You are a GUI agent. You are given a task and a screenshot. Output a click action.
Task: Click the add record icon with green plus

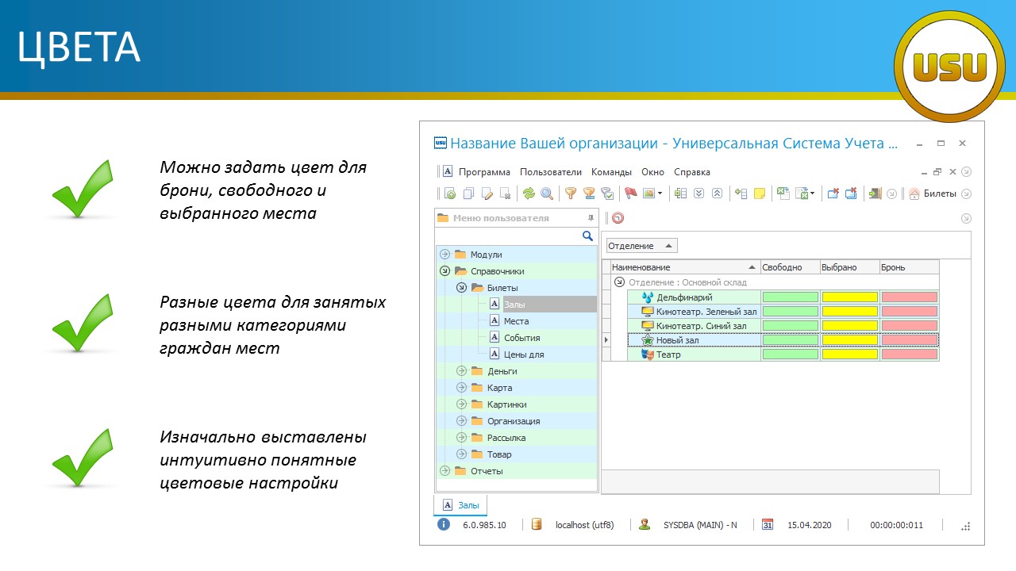[450, 194]
